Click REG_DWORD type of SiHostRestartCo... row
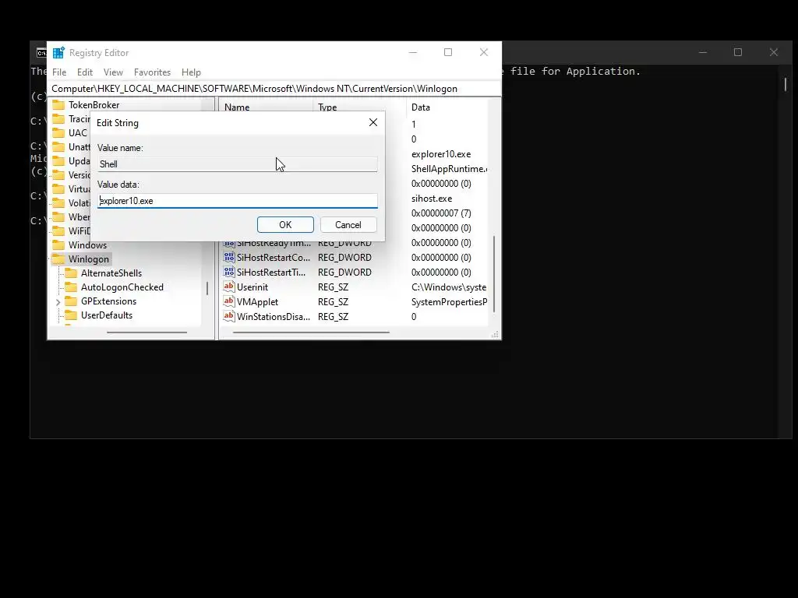Viewport: 798px width, 598px height. [344, 257]
